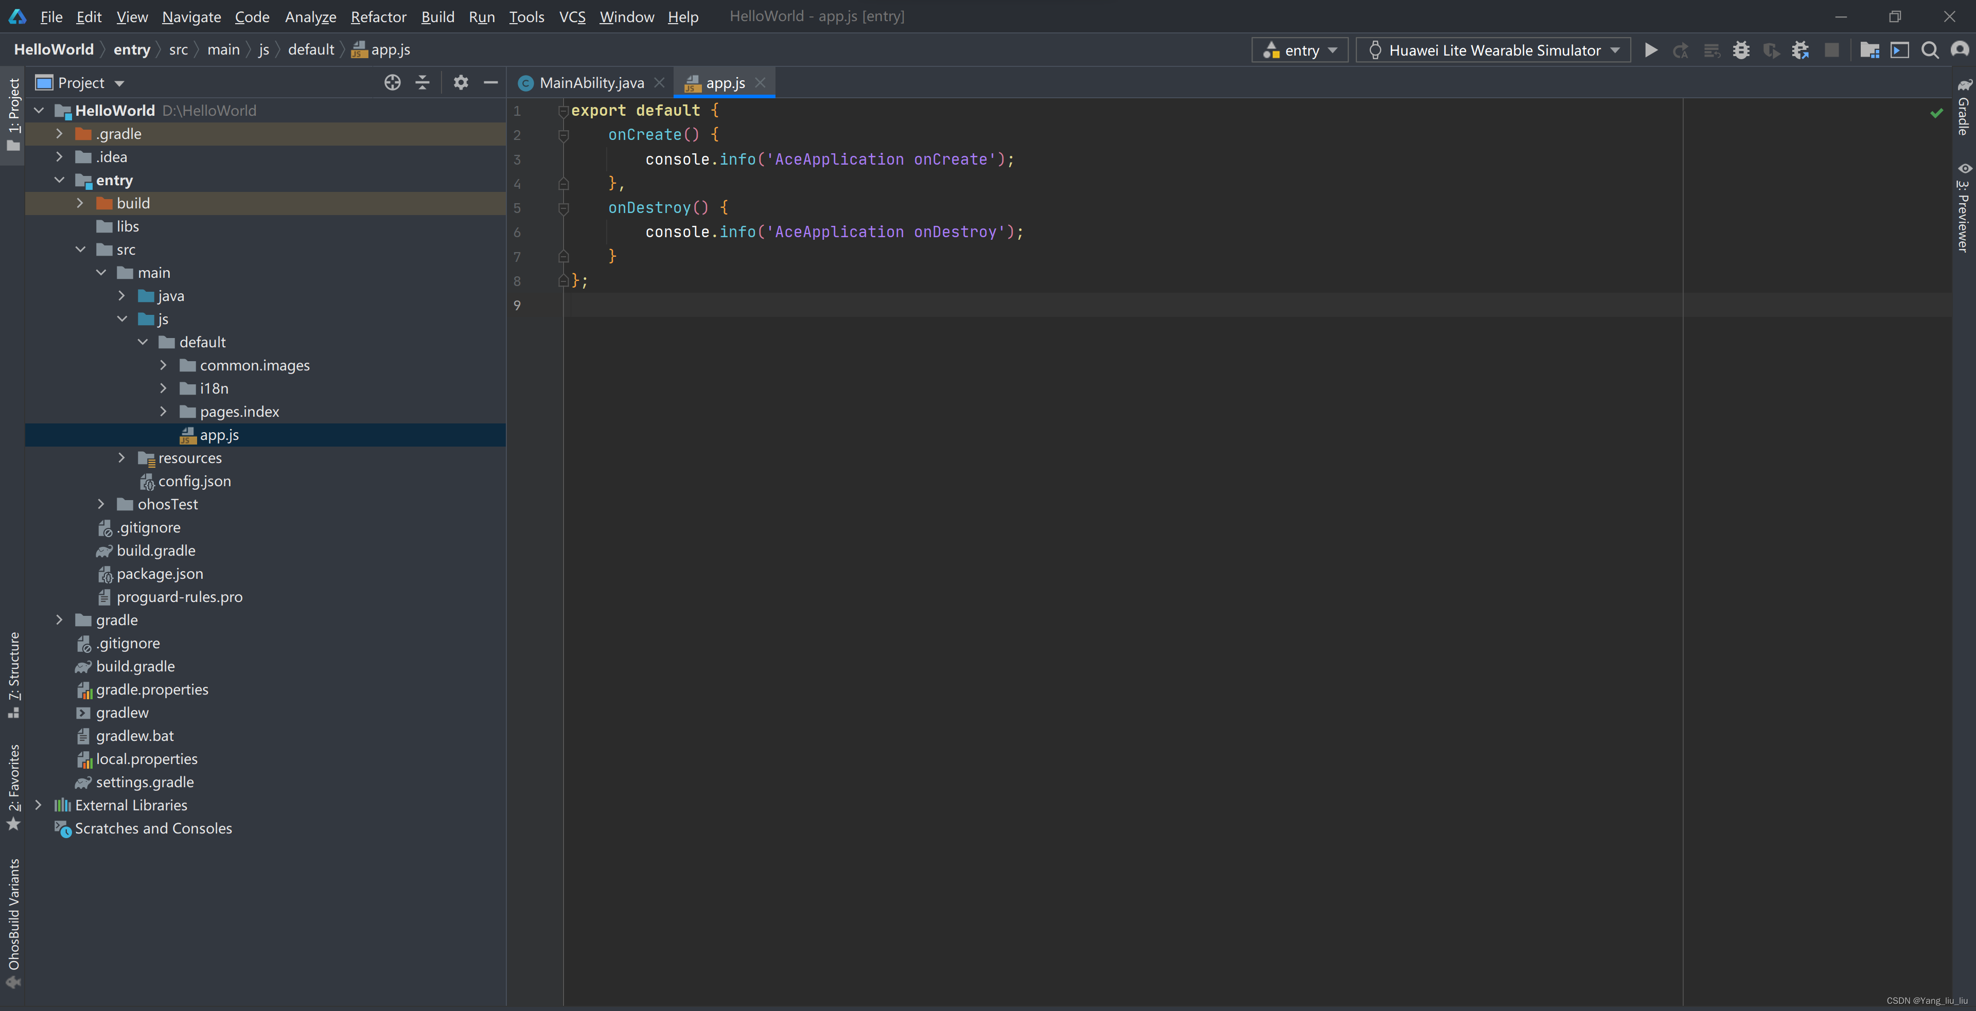
Task: Open Project Structure icon
Action: (1869, 50)
